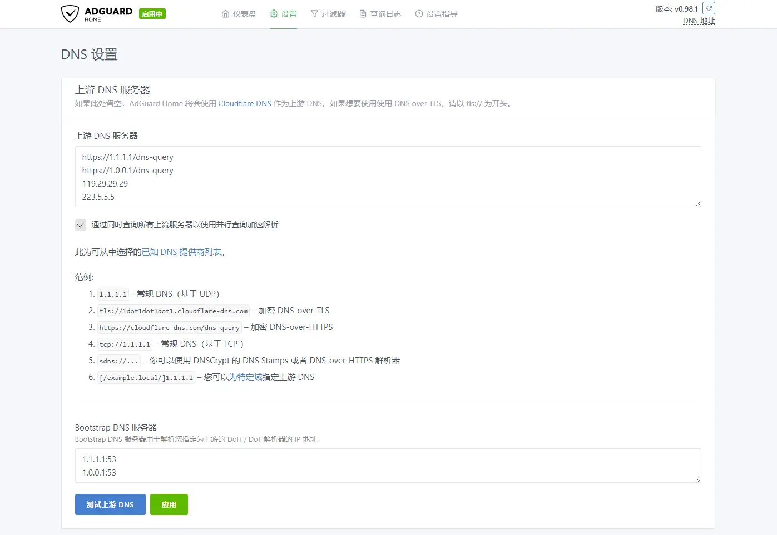Click the sdns://... example code
Screen dimensions: 777x535
point(118,361)
